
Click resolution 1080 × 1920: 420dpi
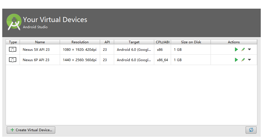coord(80,50)
